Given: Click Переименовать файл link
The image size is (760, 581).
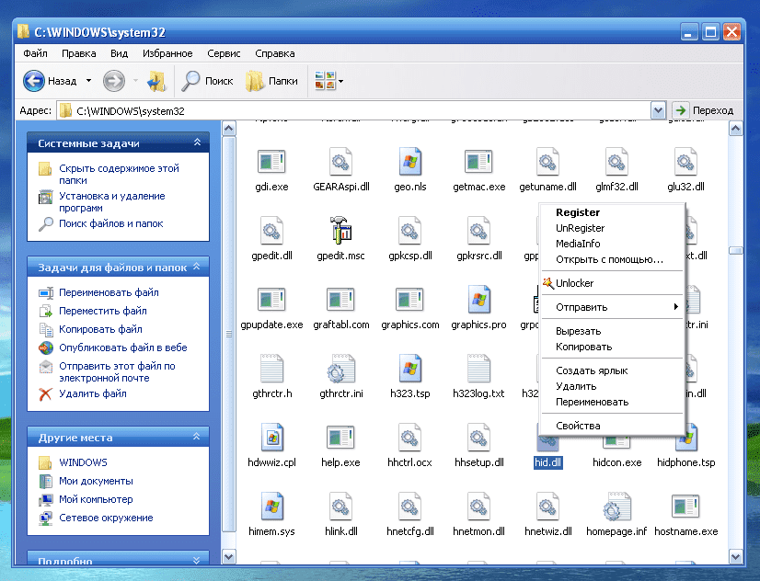Looking at the screenshot, I should click(x=109, y=292).
